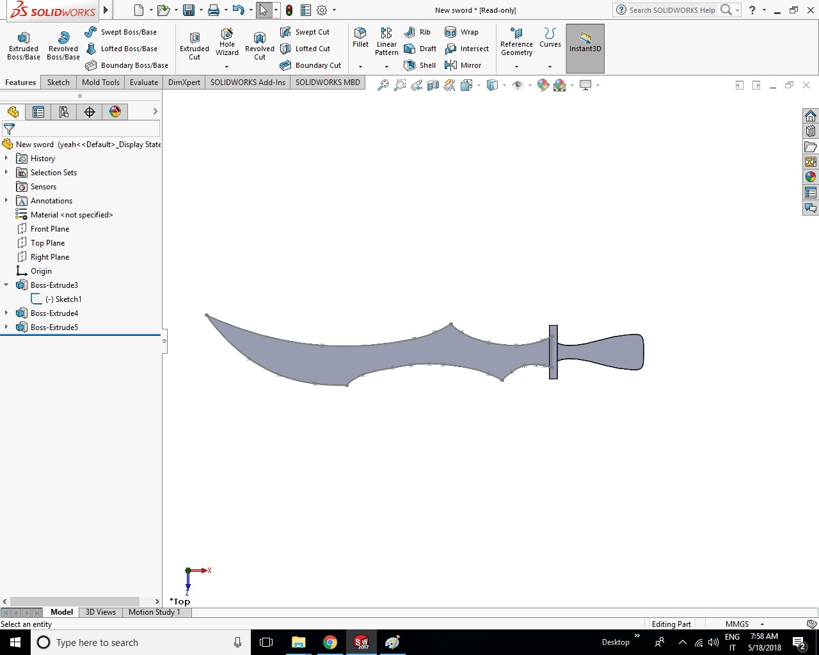This screenshot has height=655, width=819.
Task: Activate the Extruded Cut tool
Action: [195, 46]
